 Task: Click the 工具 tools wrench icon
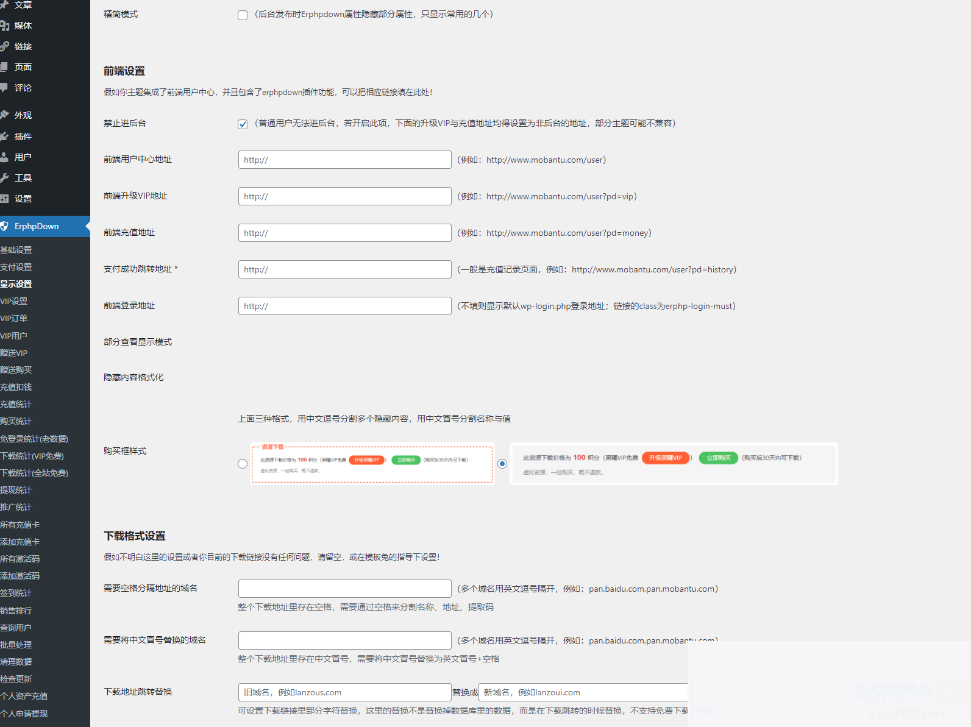click(x=5, y=178)
